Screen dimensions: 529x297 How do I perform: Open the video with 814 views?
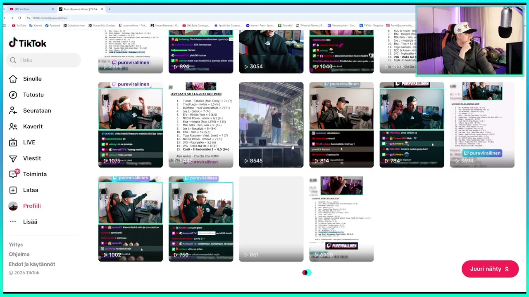tap(341, 125)
